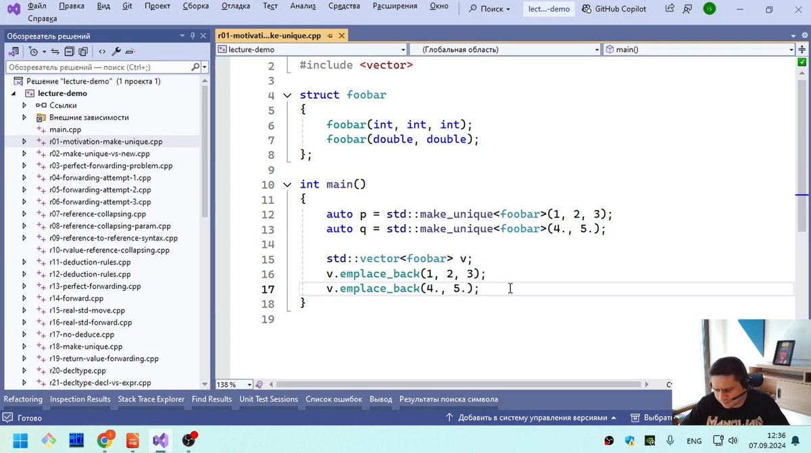Open the Результаты поиска символа tab

[x=449, y=399]
